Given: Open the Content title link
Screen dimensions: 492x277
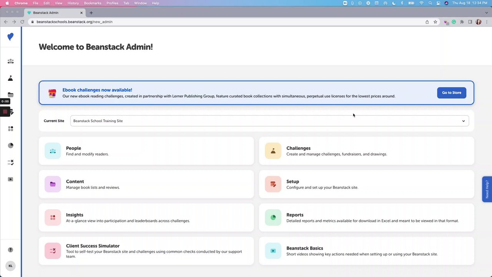Looking at the screenshot, I should point(75,182).
